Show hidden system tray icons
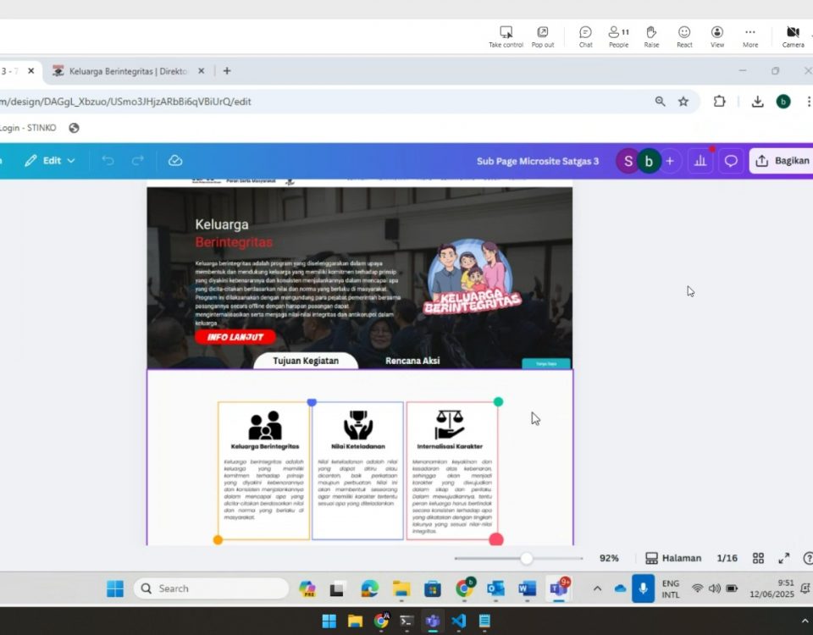The height and width of the screenshot is (635, 813). click(x=597, y=588)
